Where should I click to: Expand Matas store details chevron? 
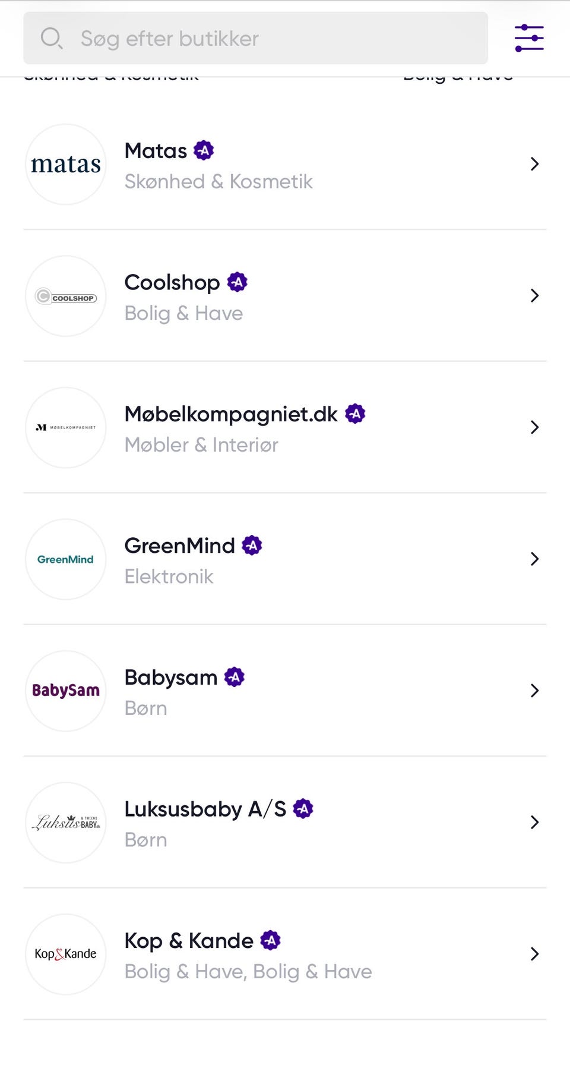pyautogui.click(x=534, y=164)
